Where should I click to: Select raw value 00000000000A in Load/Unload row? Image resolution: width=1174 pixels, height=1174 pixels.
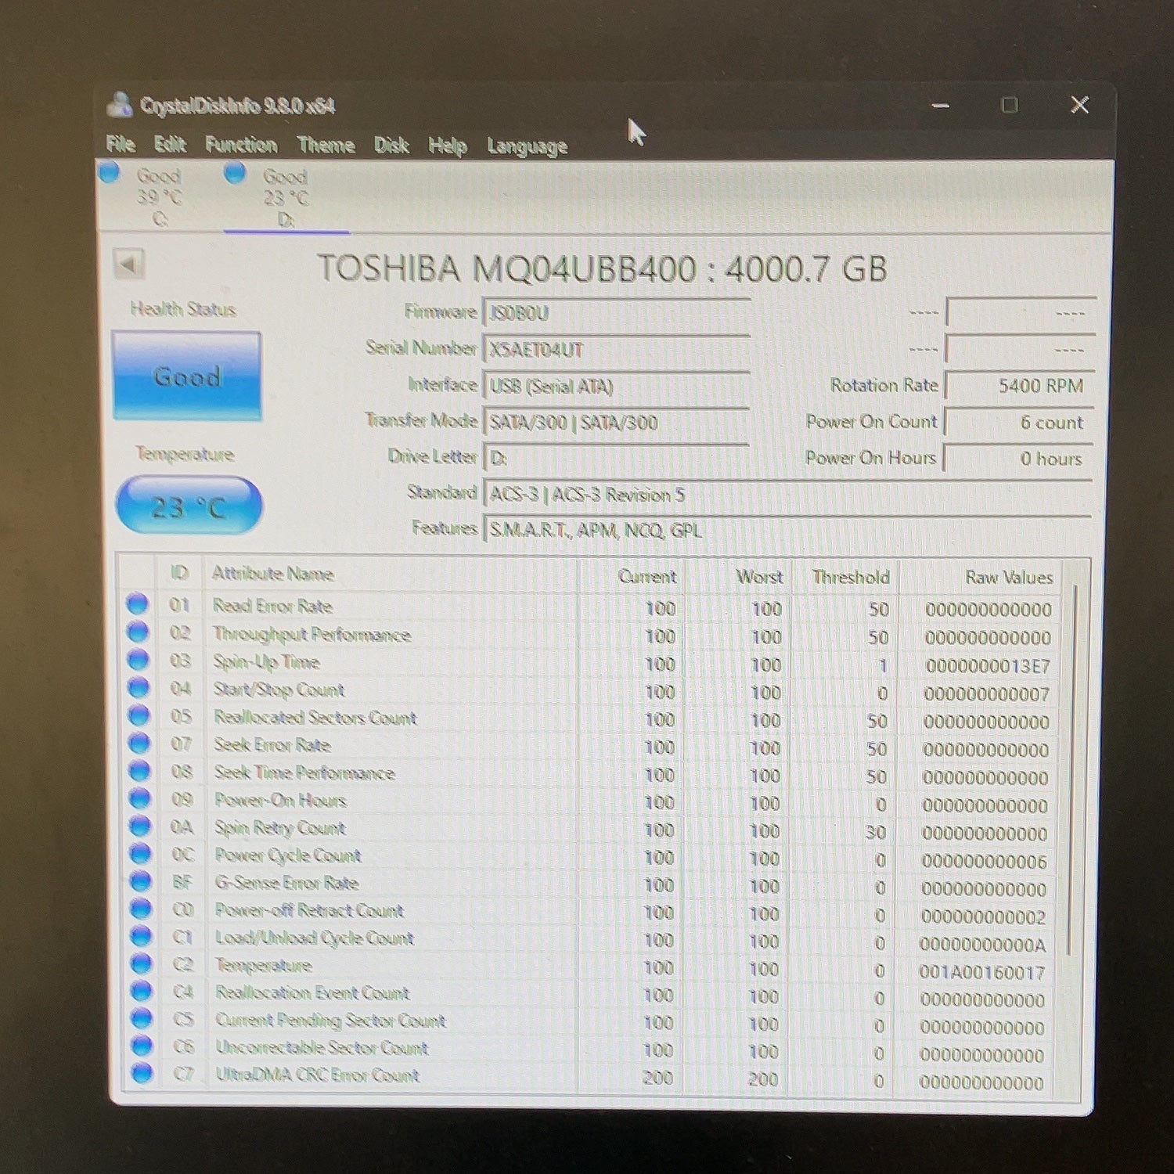(983, 945)
